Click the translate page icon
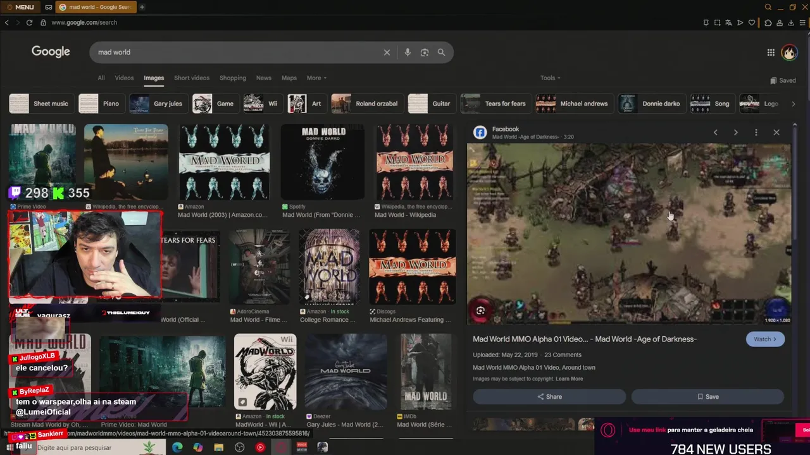810x455 pixels. tap(728, 23)
